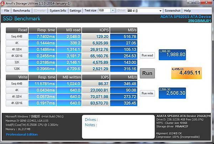Click the read 32K speed 143.00

[124, 62]
